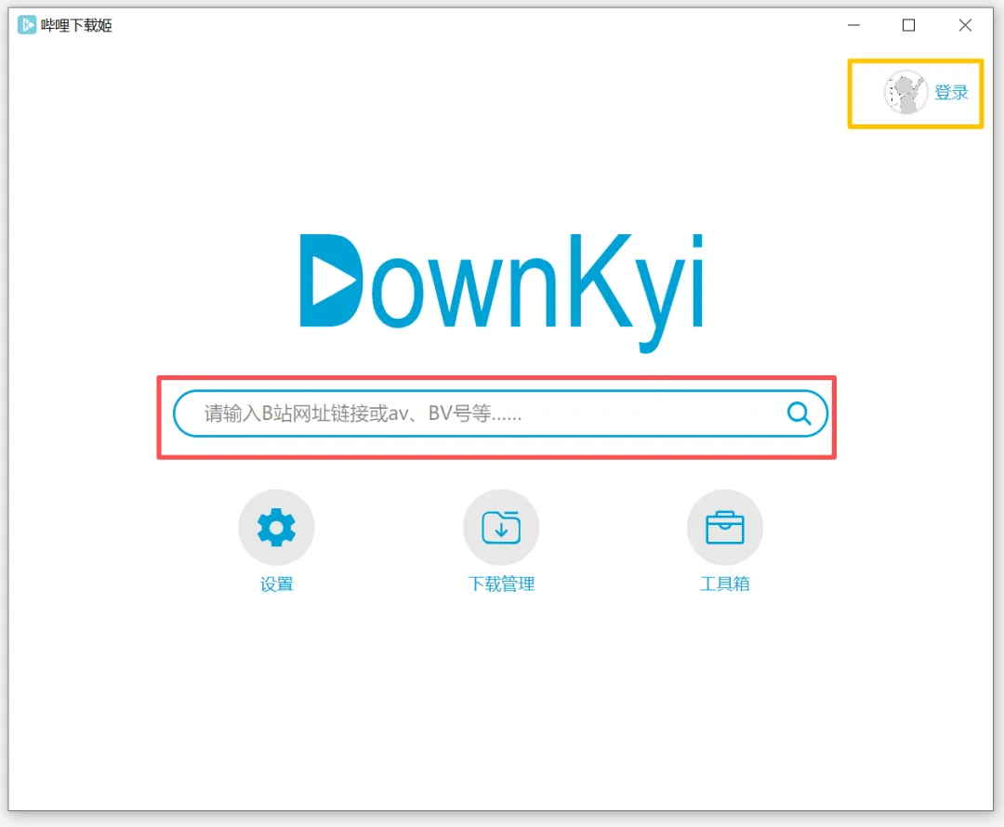Close the 哔哩下载姬 window

965,25
